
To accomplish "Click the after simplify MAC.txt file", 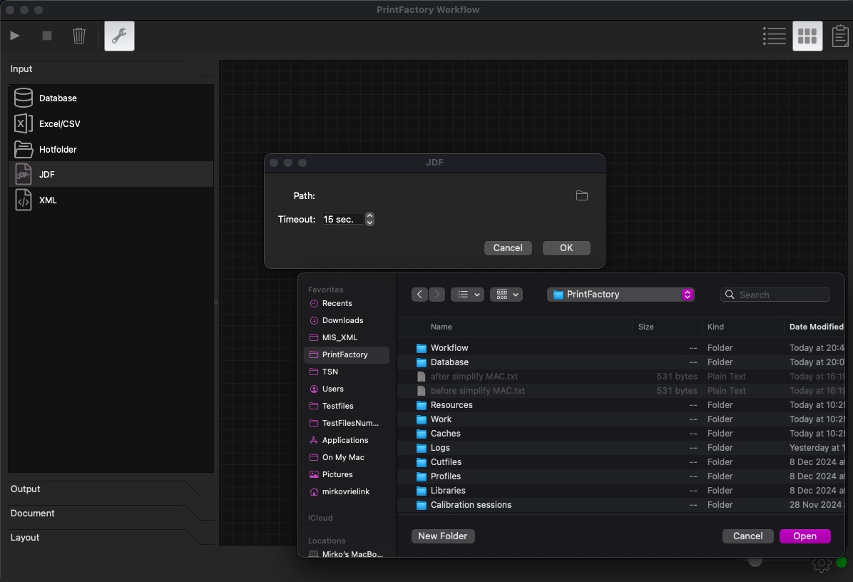I will pos(621,377).
